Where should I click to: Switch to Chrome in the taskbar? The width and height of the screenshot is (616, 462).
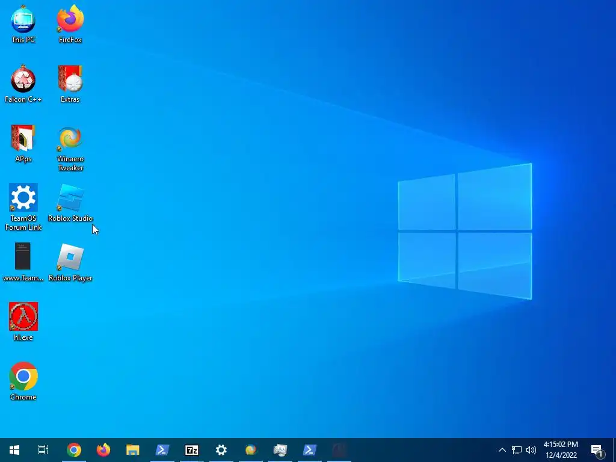tap(74, 450)
